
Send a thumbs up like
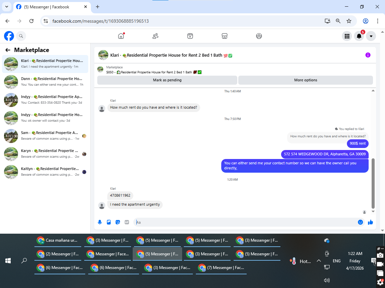click(371, 222)
